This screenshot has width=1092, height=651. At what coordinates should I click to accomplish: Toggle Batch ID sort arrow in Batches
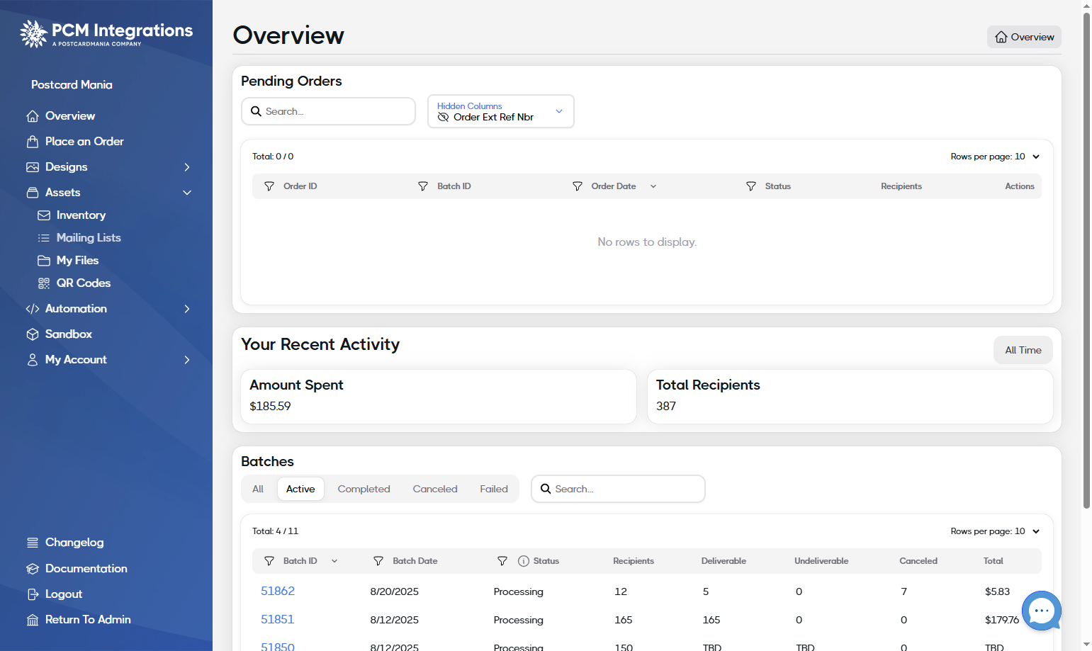click(334, 561)
